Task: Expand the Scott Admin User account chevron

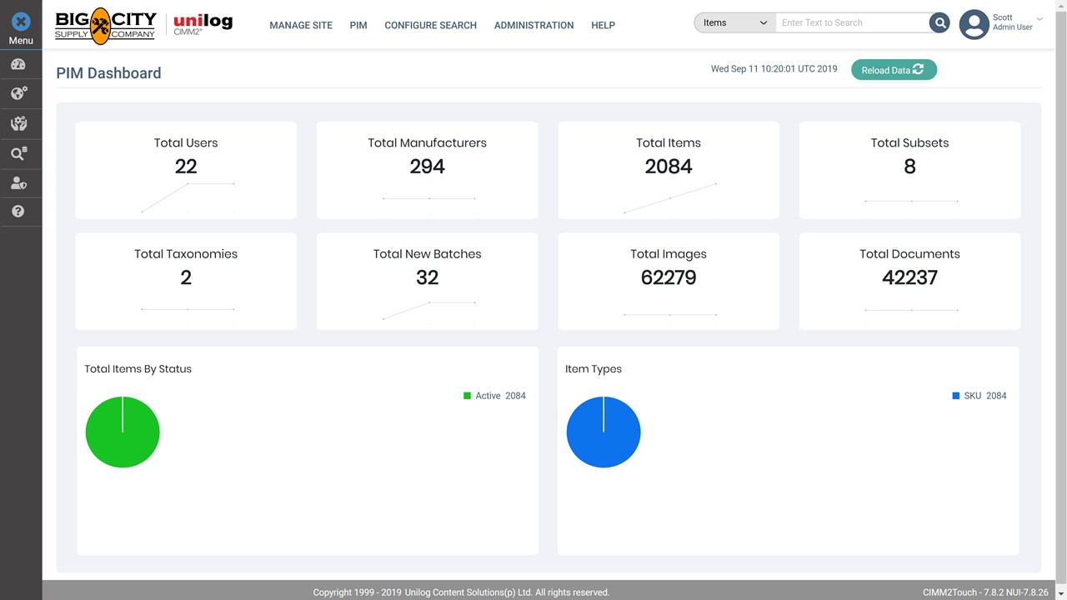Action: pyautogui.click(x=1039, y=18)
